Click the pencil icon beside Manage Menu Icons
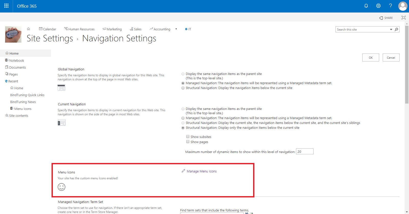Viewport: 409px width, 214px height. (x=183, y=171)
